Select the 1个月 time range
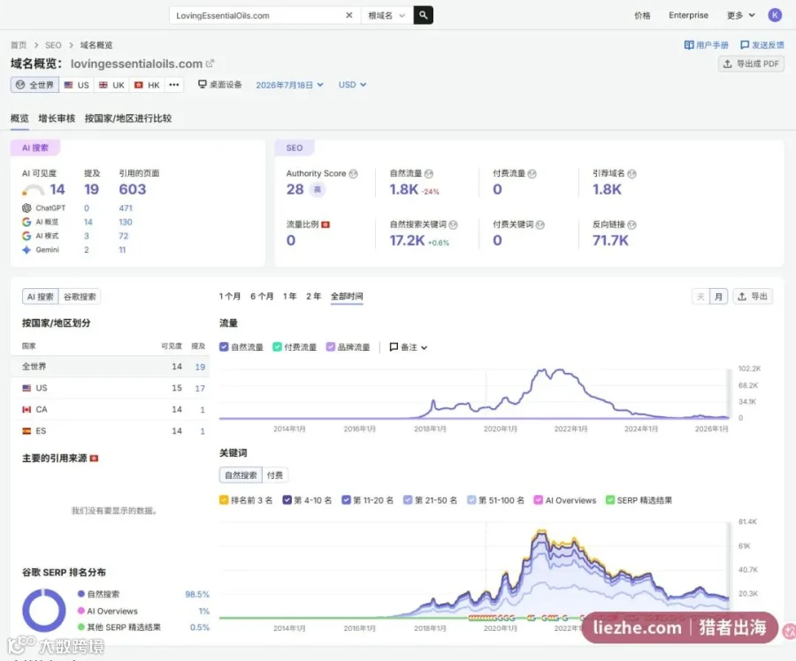 229,296
